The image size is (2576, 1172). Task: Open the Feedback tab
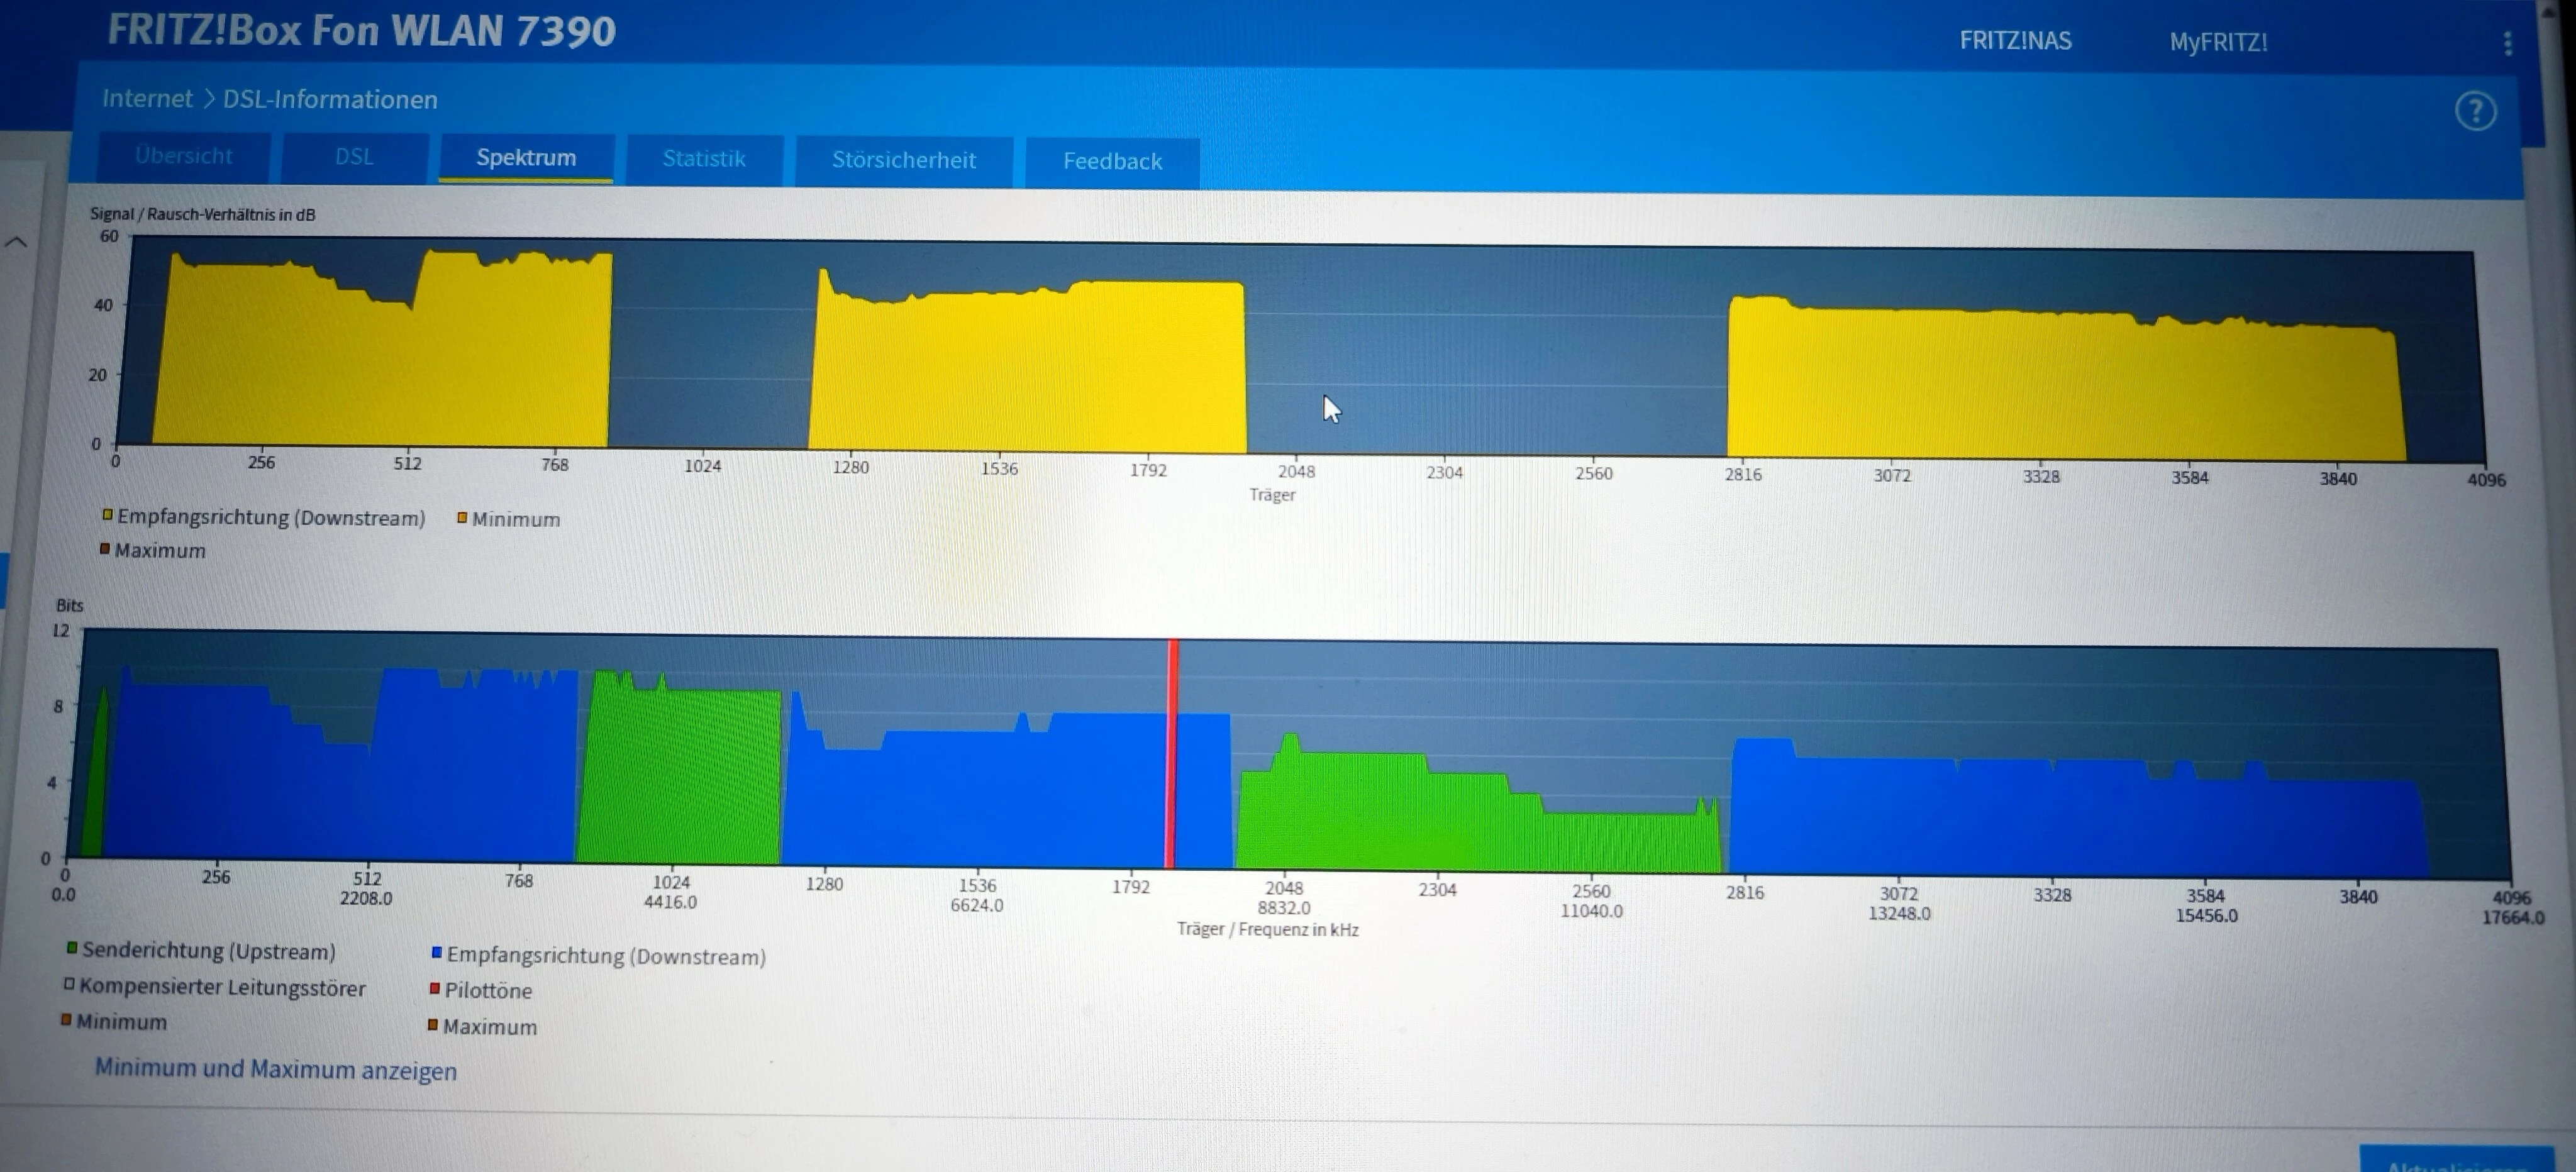[1112, 161]
